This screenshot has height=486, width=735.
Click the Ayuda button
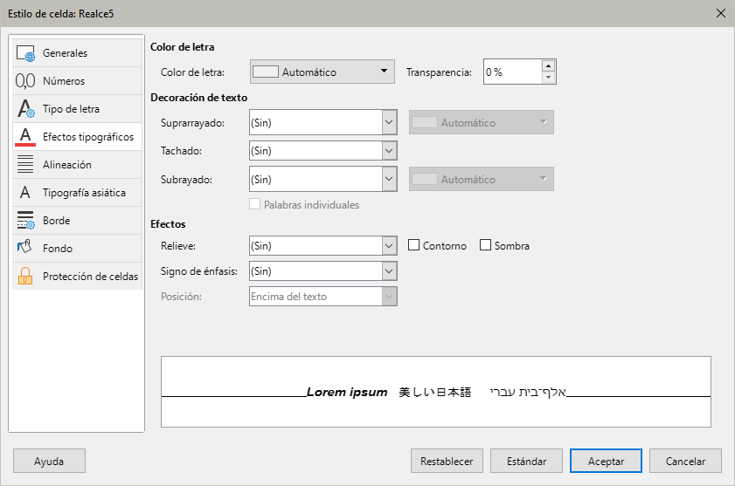point(49,462)
